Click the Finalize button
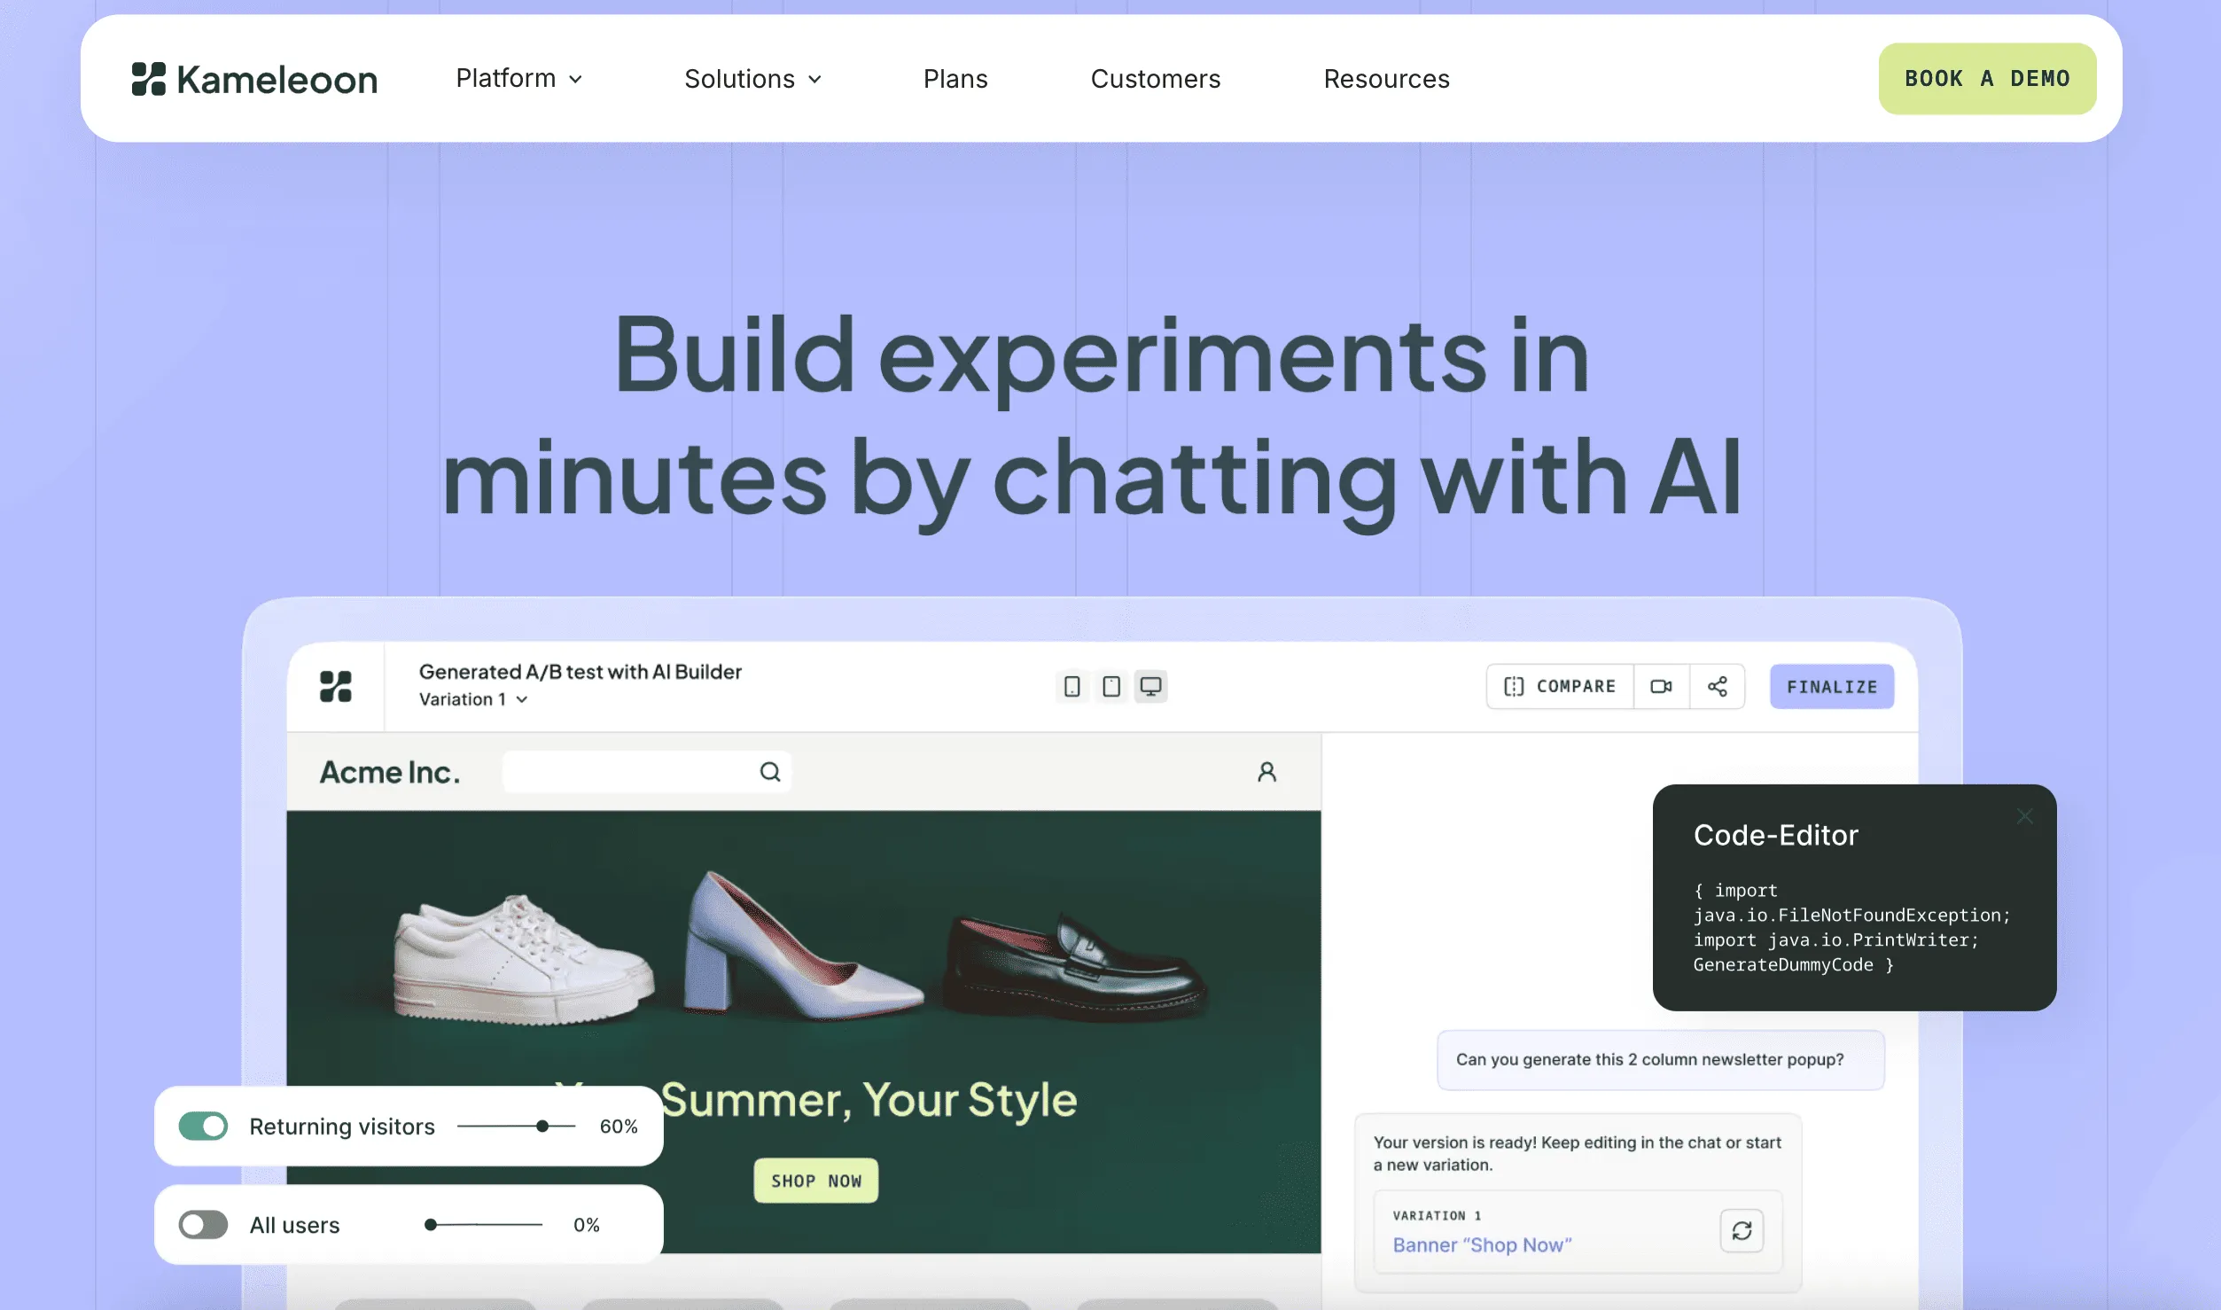This screenshot has width=2221, height=1310. click(1832, 686)
